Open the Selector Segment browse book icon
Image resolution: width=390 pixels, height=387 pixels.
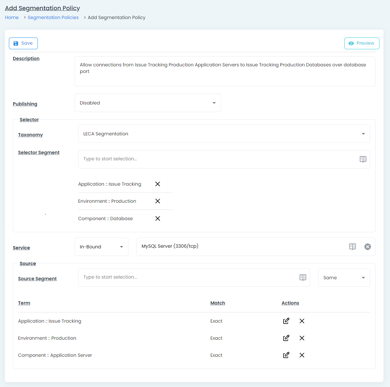pos(363,159)
